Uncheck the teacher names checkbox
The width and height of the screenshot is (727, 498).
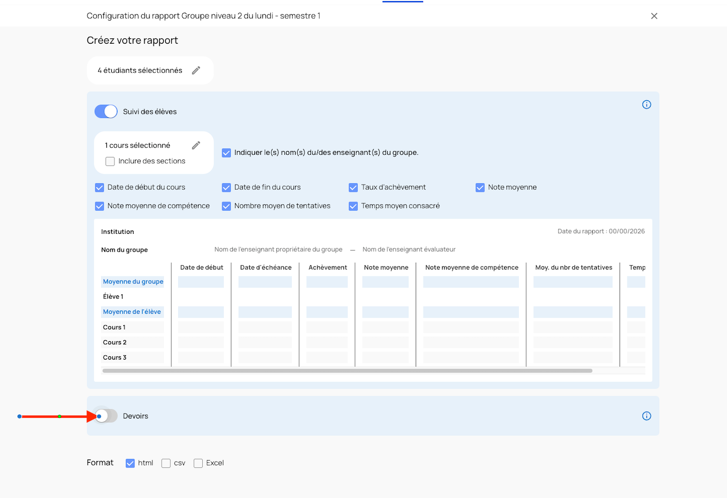227,153
